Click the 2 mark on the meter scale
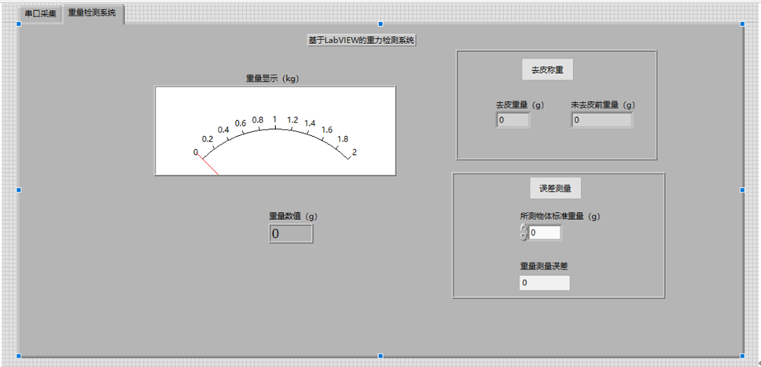Screen dimensions: 761x367 tap(355, 152)
